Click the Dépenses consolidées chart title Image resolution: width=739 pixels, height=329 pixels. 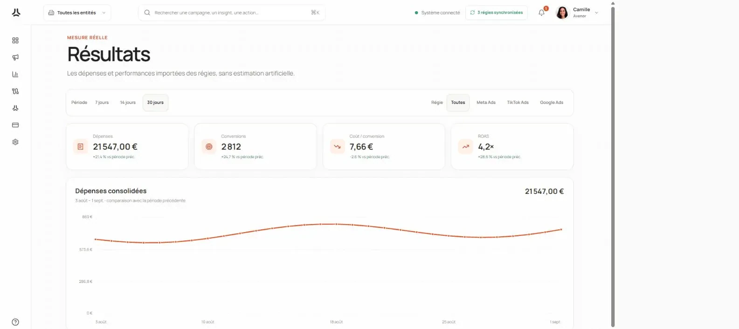click(111, 191)
